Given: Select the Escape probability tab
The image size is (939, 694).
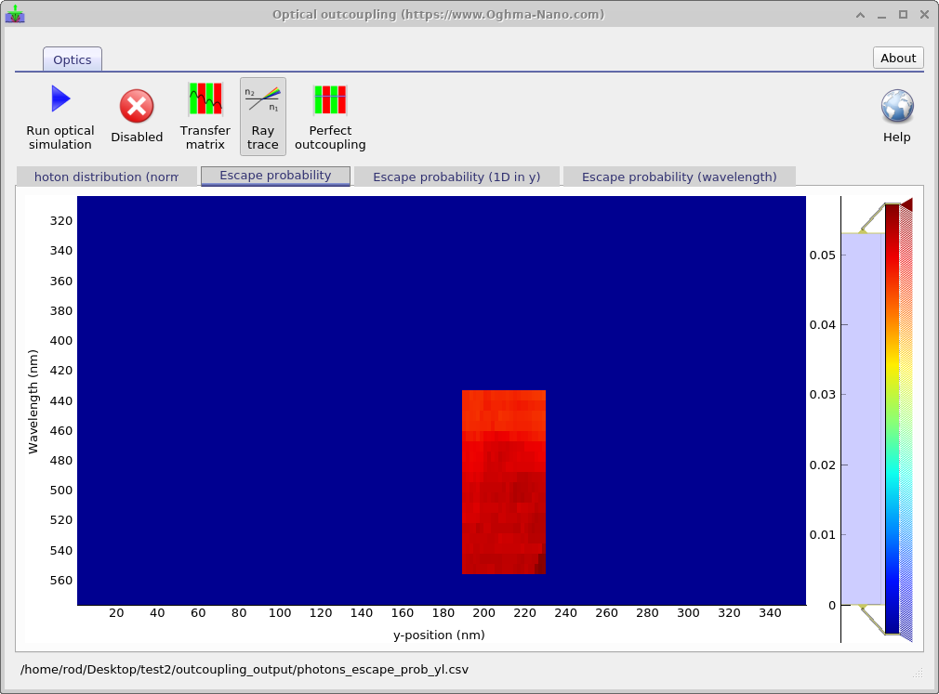Looking at the screenshot, I should 275,176.
